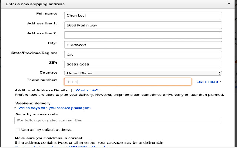237x148 pixels.
Task: Expand the Learn more dropdown
Action: [x=209, y=81]
